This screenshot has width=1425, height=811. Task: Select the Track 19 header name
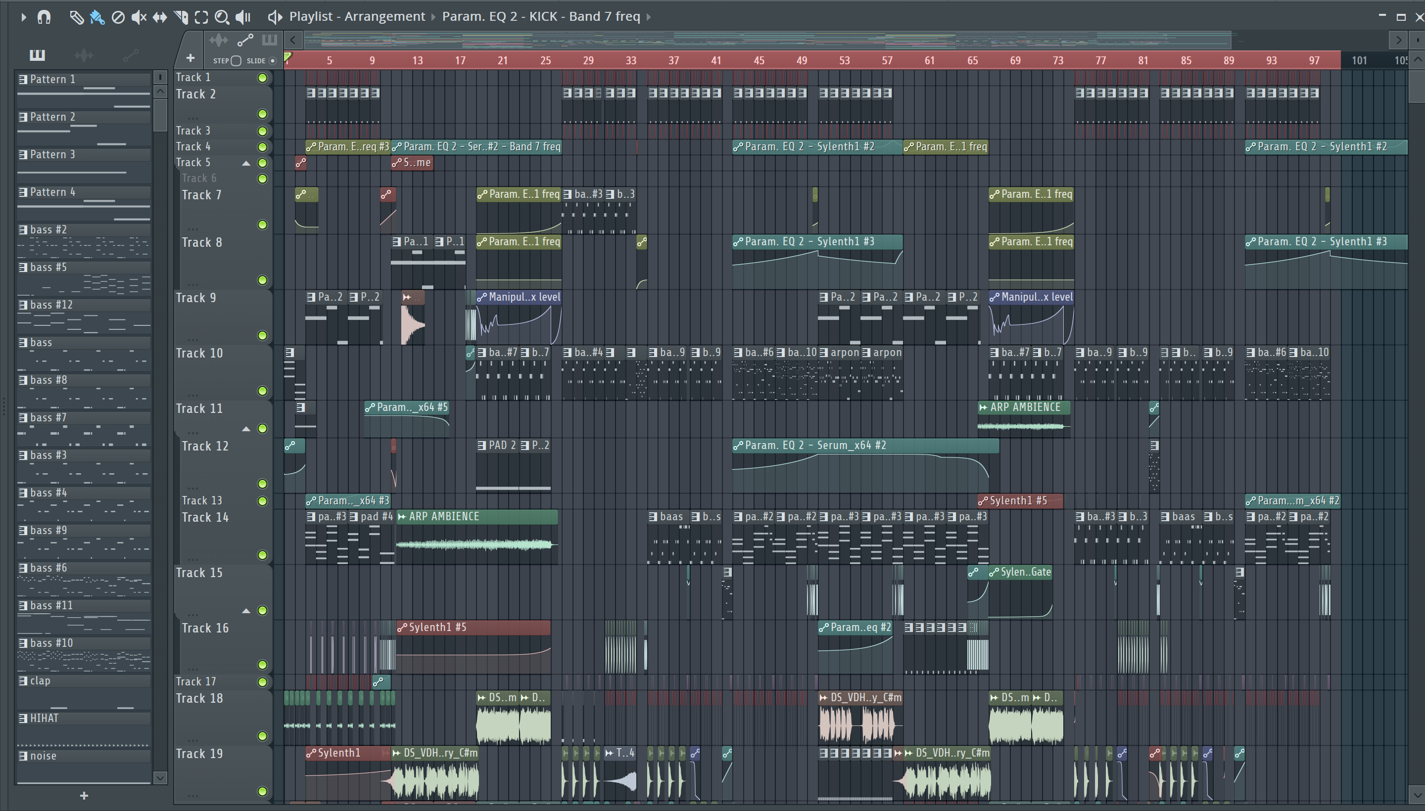coord(199,754)
